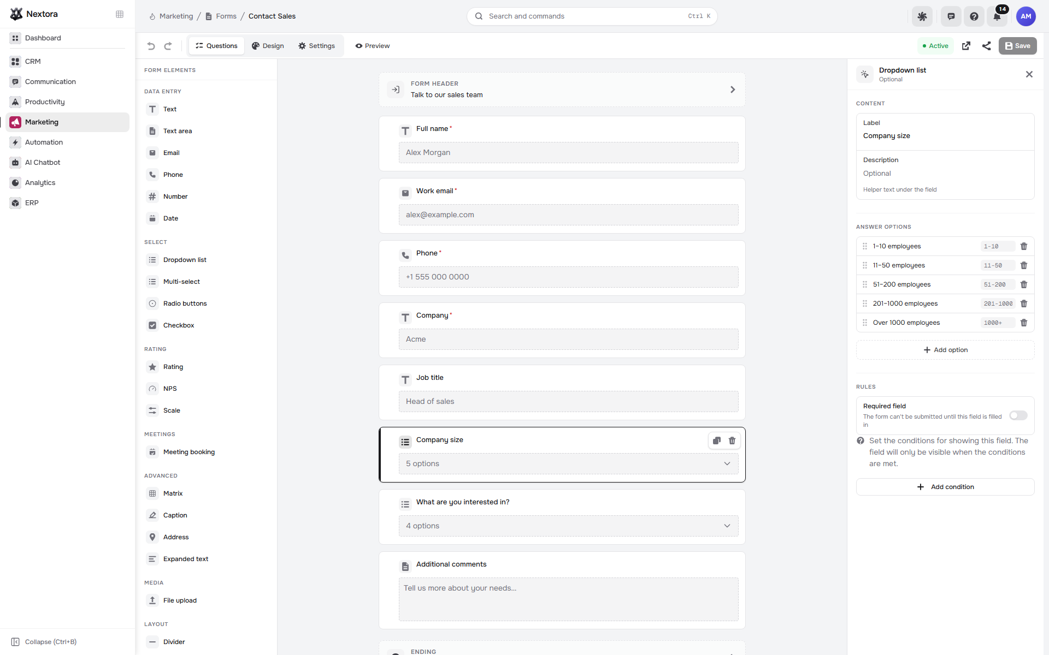1049x655 pixels.
Task: Collapse the sidebar
Action: tap(44, 642)
